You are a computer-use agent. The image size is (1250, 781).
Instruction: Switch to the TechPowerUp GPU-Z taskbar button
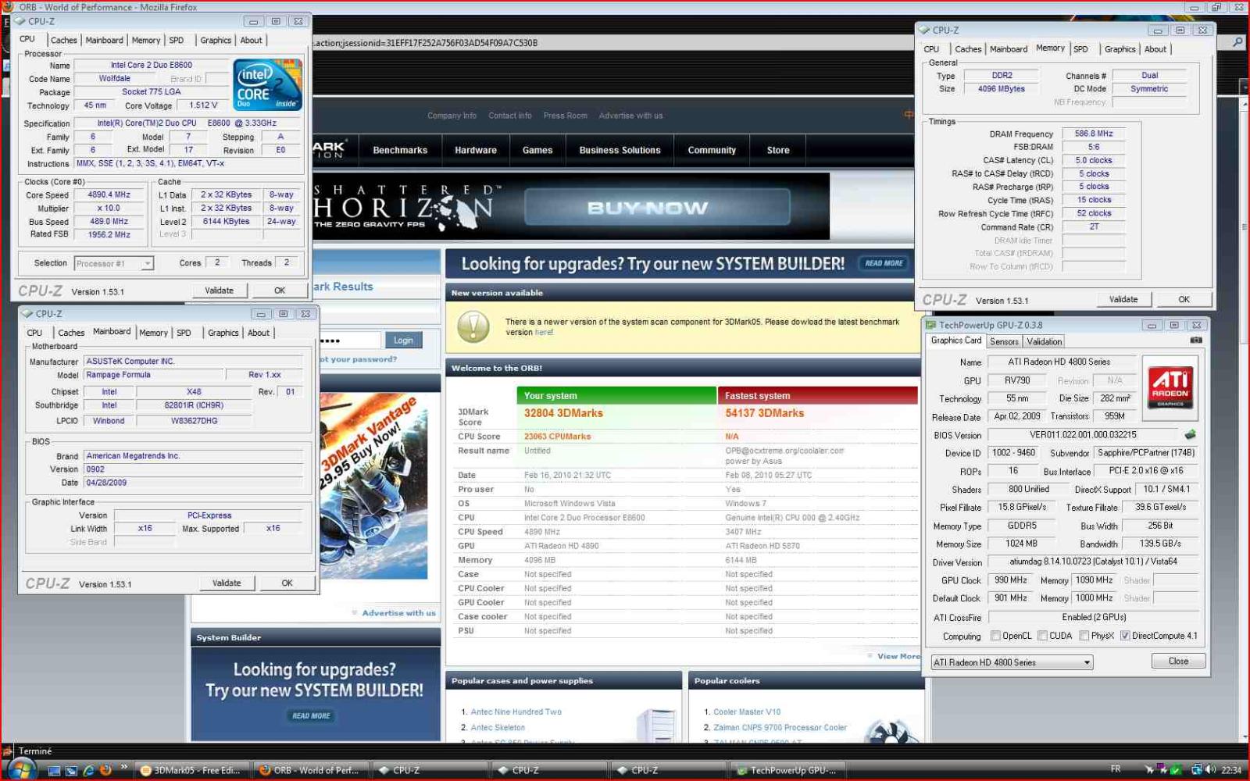pos(787,770)
